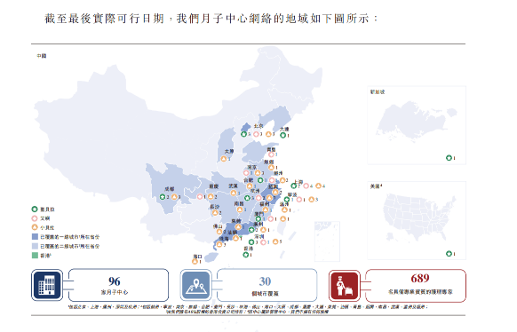517x332 pixels.
Task: Click the orange marker at 溫州
Action: coord(284,209)
